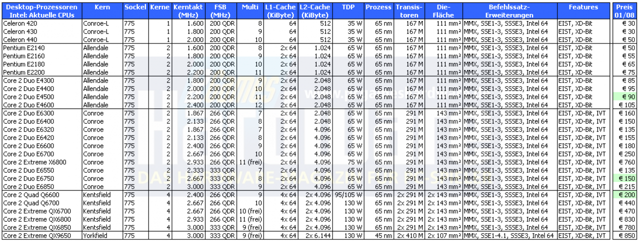Click the 'Core 2 Duo E6320' cell
This screenshot has width=640, height=242.
(42, 129)
